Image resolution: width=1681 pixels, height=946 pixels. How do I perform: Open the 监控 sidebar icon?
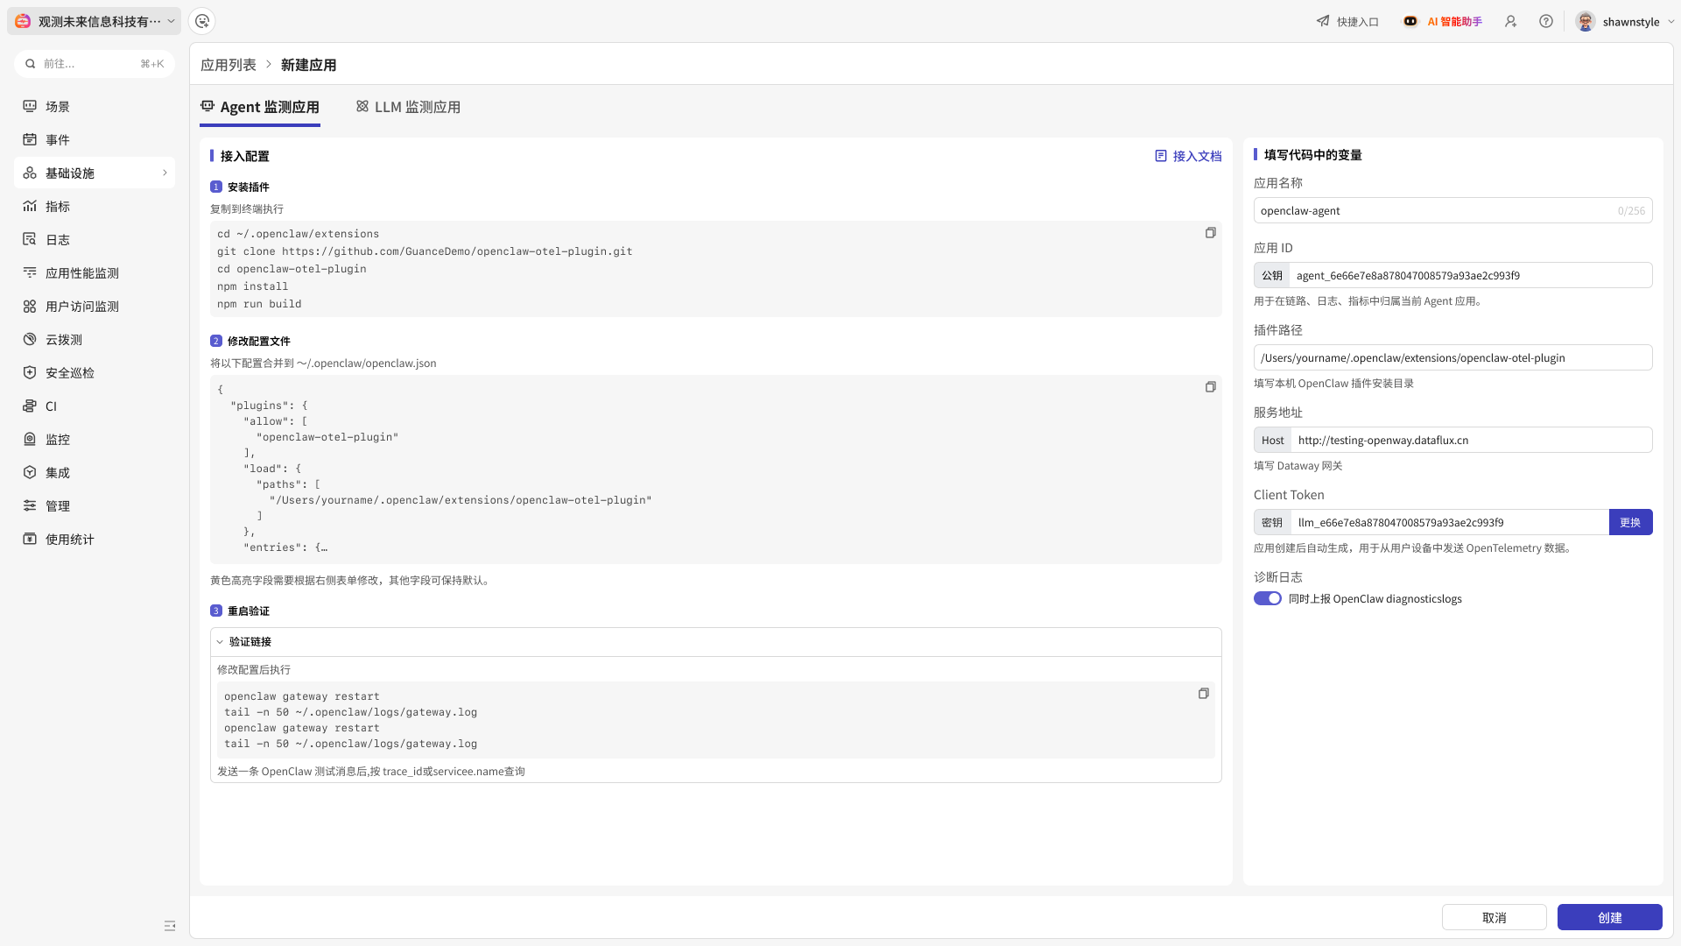(x=30, y=439)
